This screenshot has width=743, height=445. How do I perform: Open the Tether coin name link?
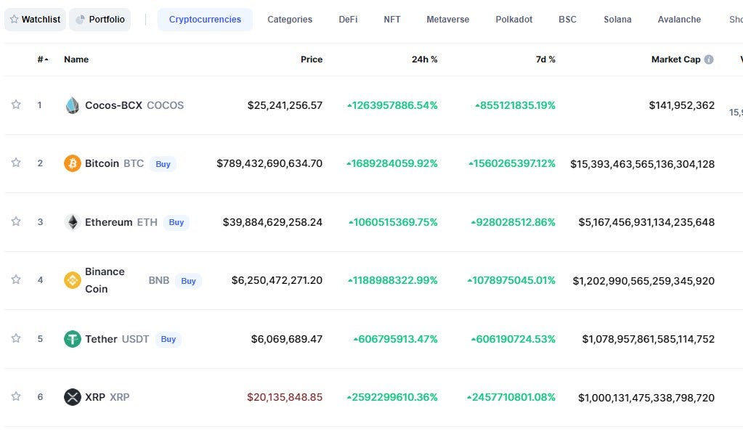click(101, 339)
